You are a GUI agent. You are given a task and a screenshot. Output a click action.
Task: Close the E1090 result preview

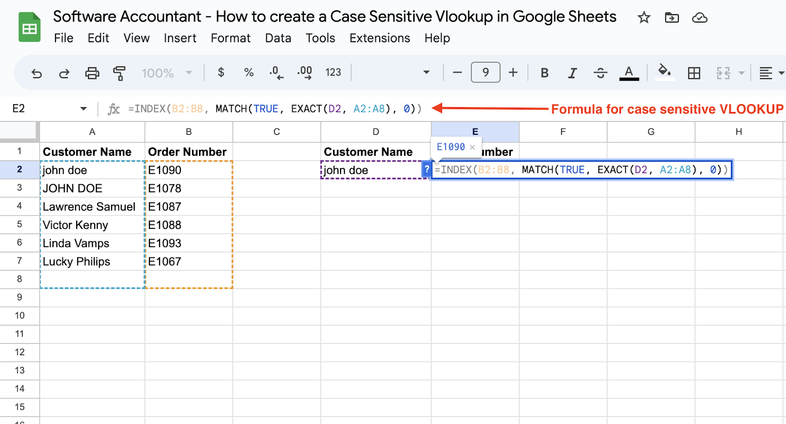[x=472, y=147]
